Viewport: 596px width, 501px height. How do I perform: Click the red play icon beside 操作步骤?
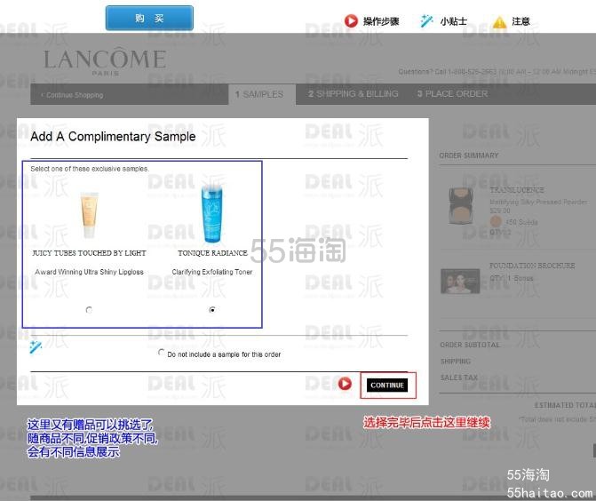click(x=351, y=21)
